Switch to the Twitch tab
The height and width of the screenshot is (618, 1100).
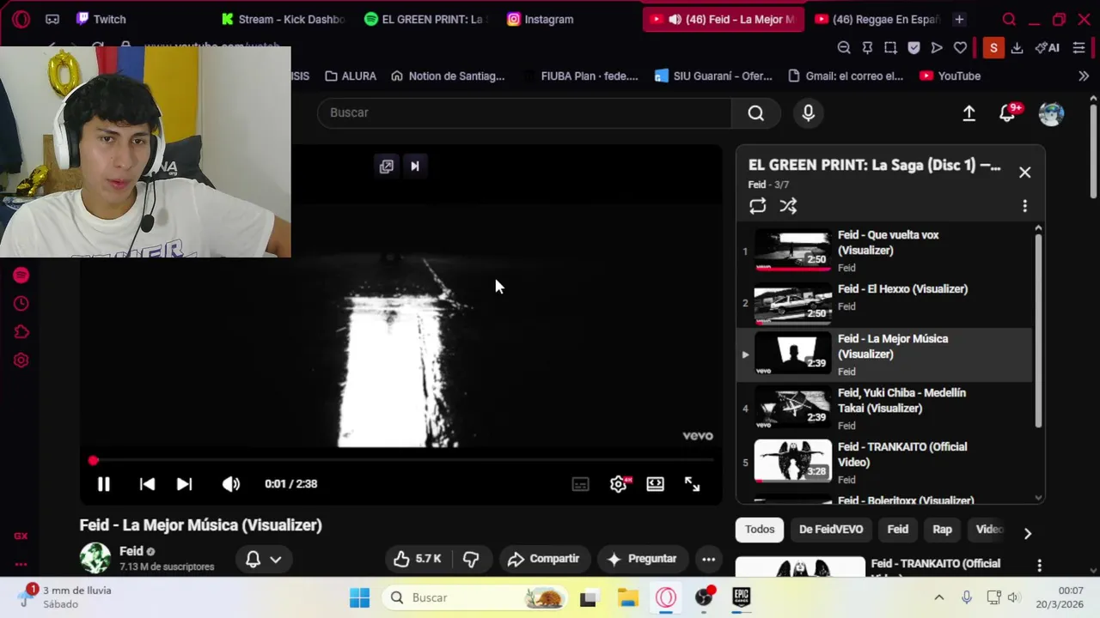tap(101, 19)
